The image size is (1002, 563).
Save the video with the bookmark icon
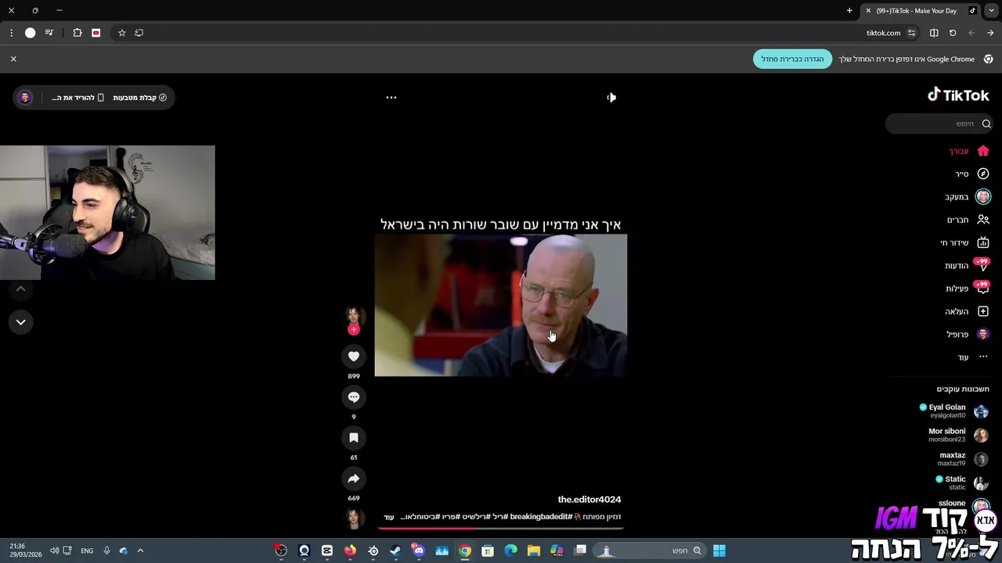coord(354,438)
